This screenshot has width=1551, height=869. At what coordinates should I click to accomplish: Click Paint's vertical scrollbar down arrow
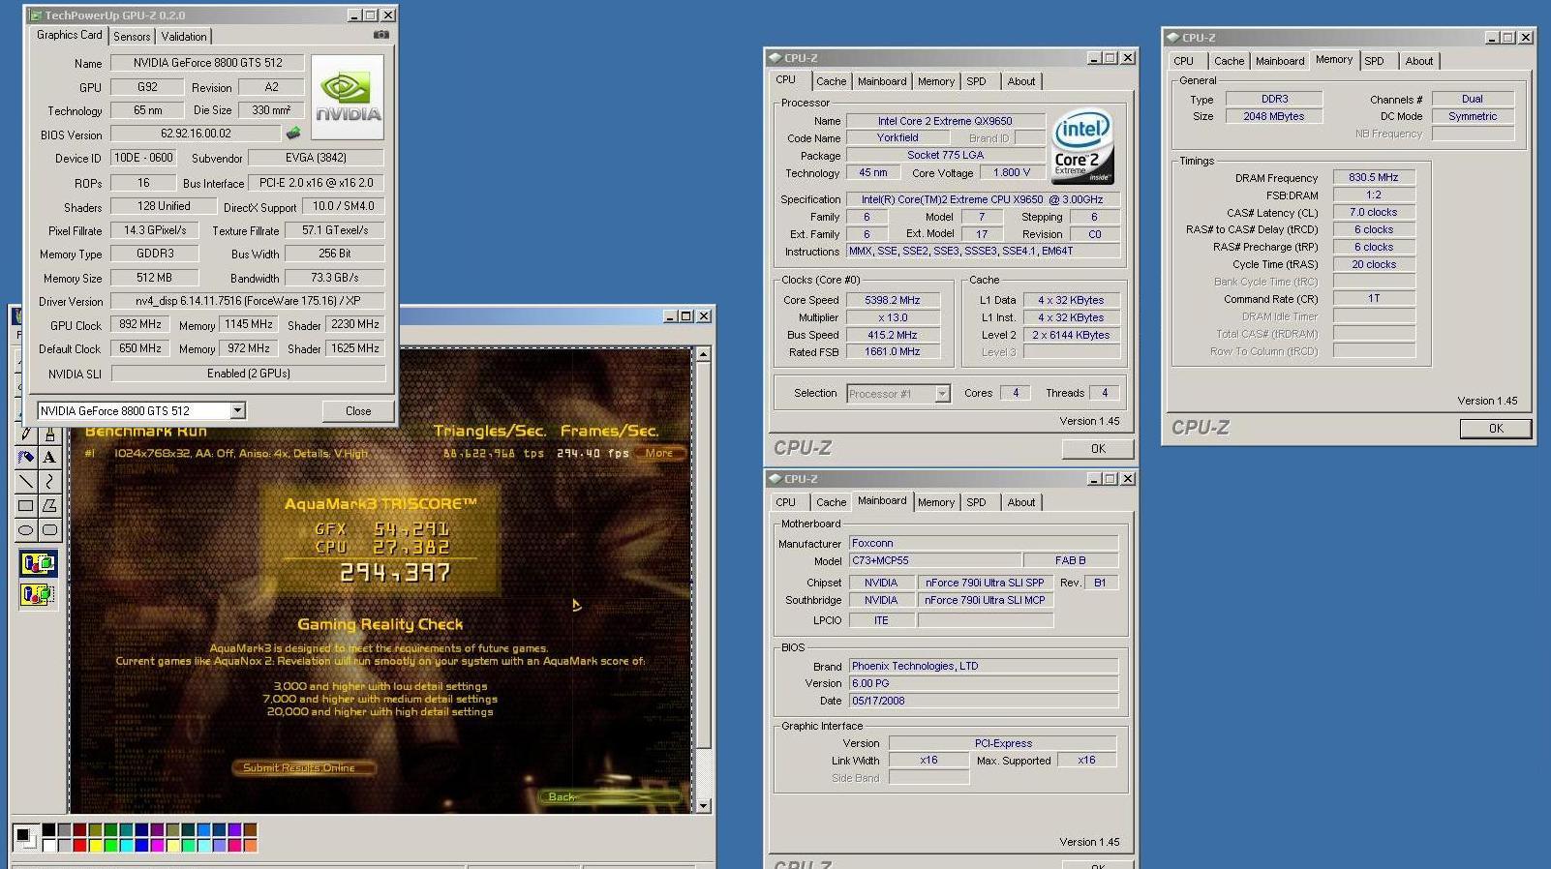tap(704, 805)
